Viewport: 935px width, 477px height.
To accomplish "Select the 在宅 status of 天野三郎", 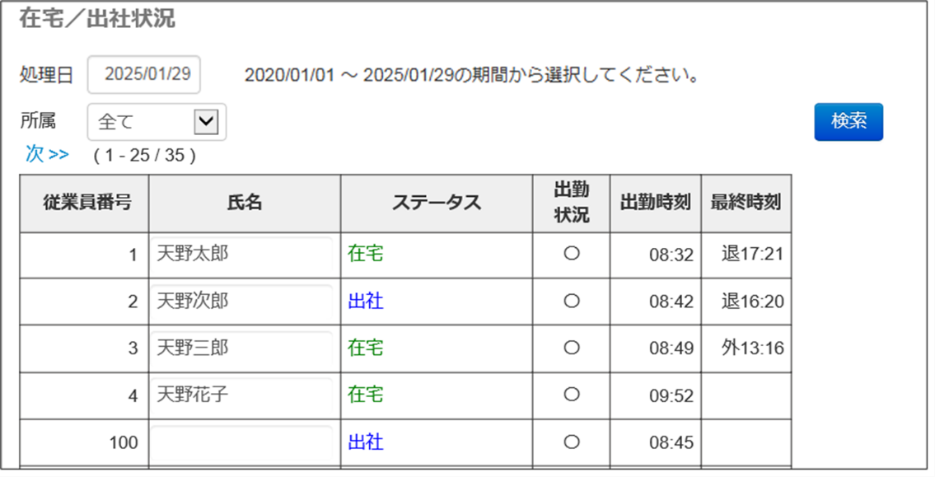I will click(366, 348).
